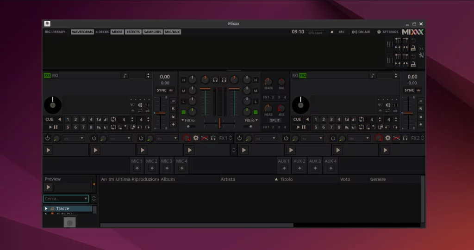
Task: Toggle FX2 assignment on right deck
Action: click(303, 75)
